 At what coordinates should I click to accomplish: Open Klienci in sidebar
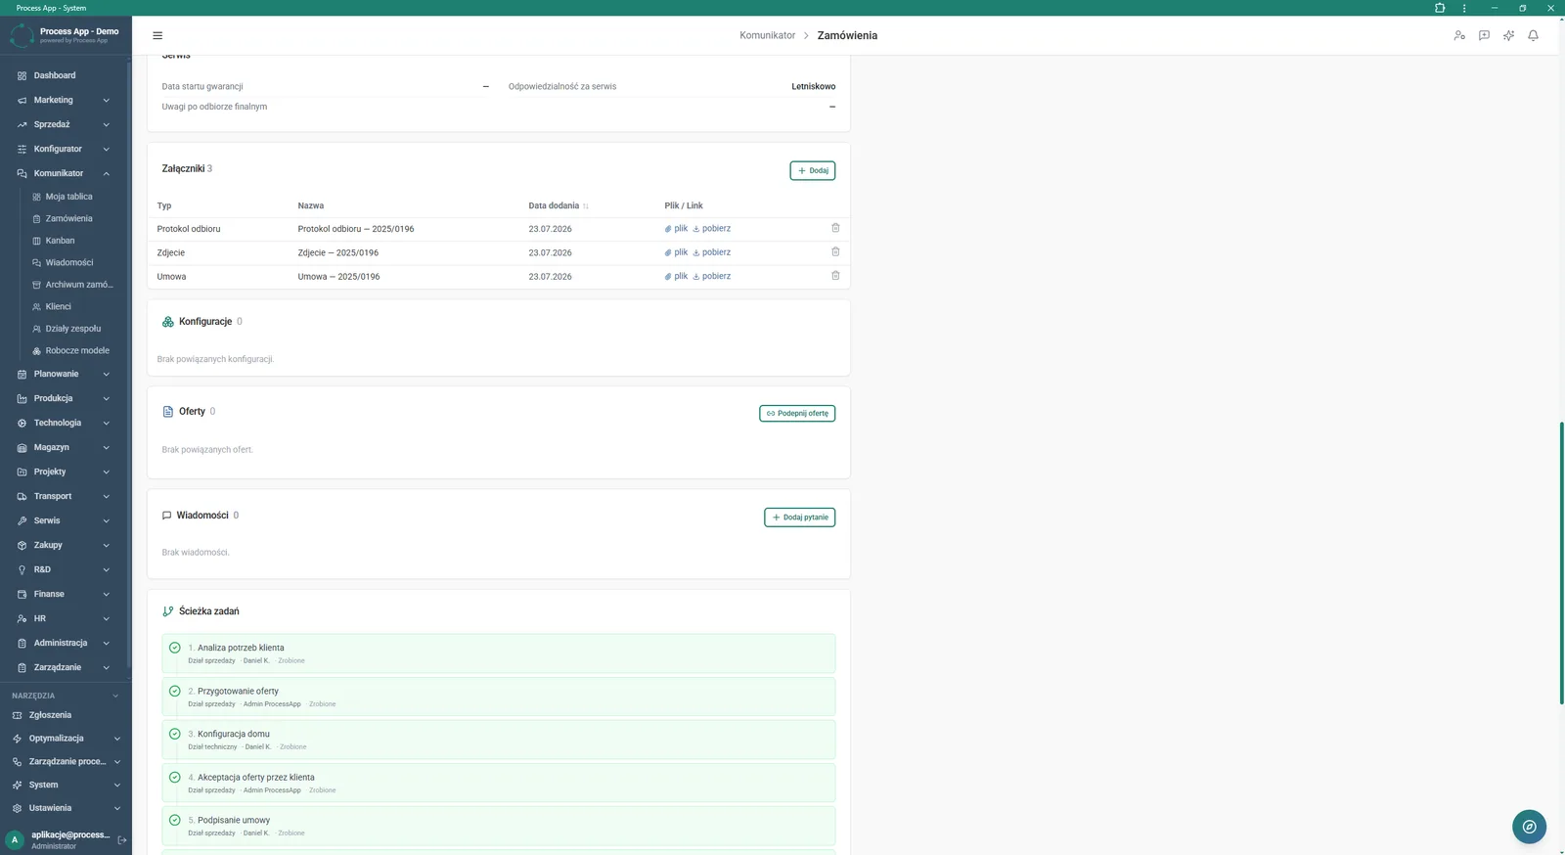(x=58, y=306)
